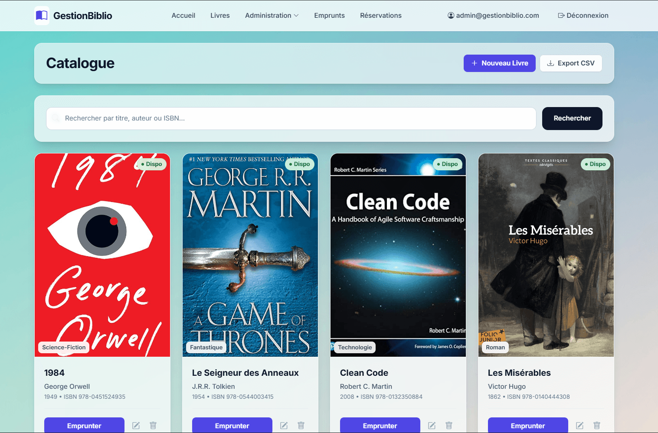Delete the Clean Code book entry
658x433 pixels.
coord(449,426)
